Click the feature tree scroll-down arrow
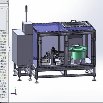This screenshot has height=103, width=103. tap(7, 98)
